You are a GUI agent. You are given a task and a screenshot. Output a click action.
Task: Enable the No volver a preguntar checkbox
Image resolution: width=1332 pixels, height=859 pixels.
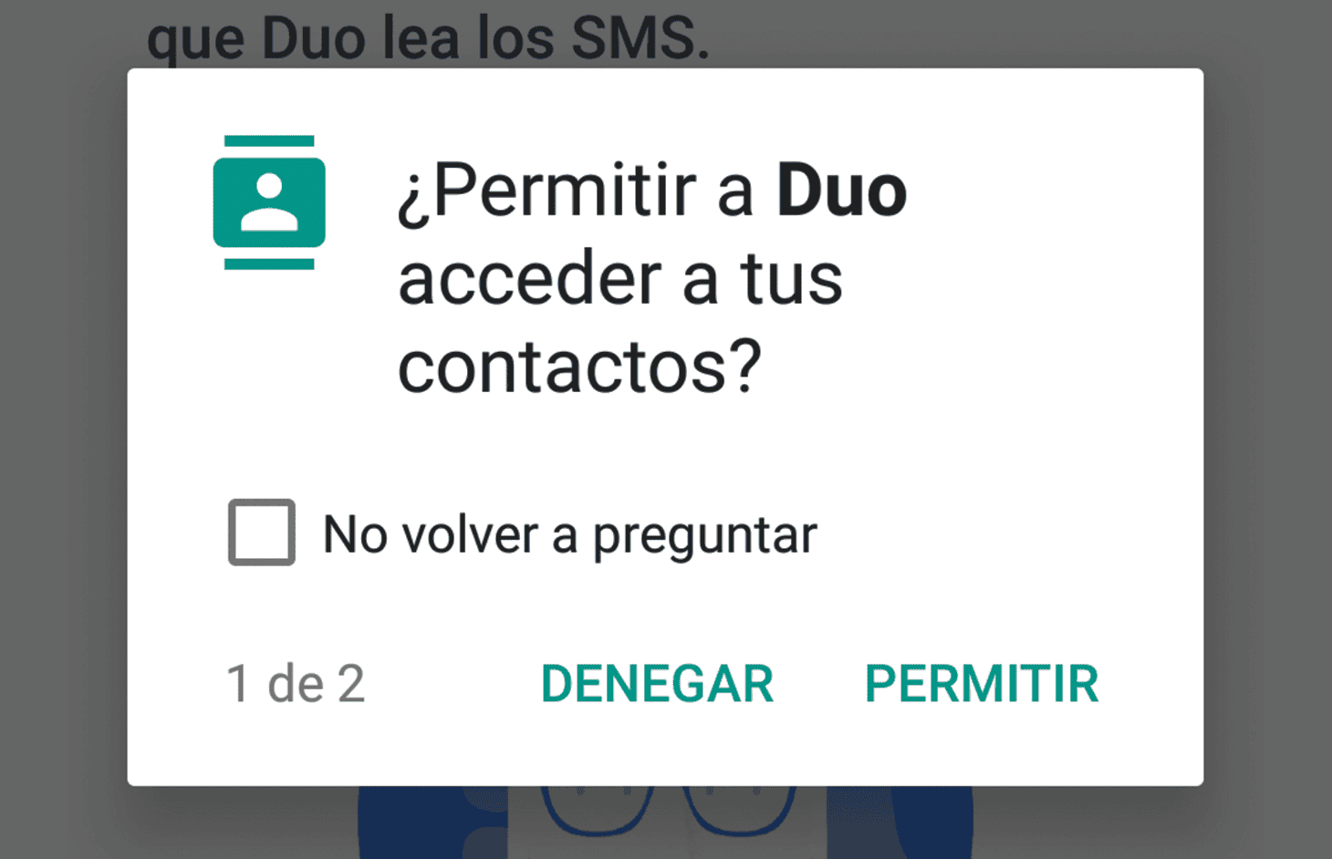tap(262, 533)
